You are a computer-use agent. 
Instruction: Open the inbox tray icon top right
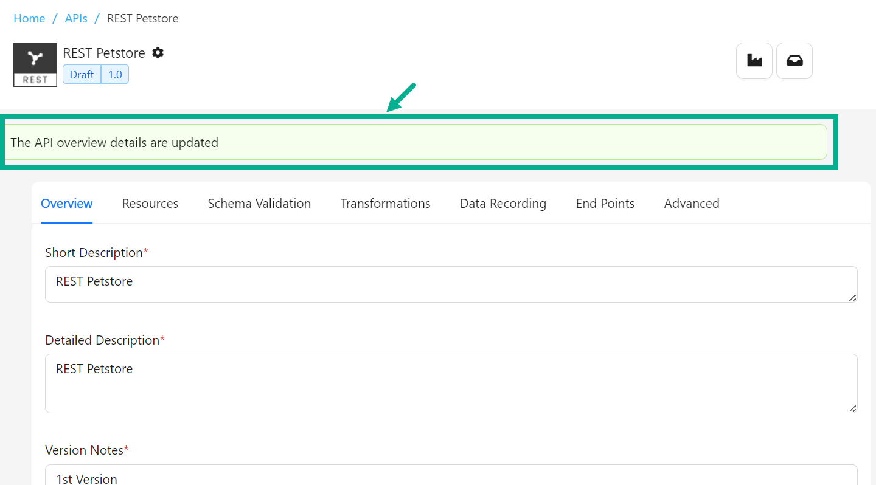[794, 61]
